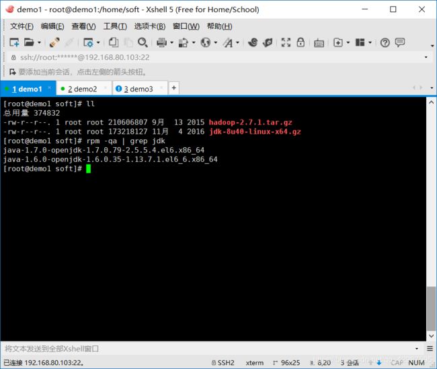Select the demo1 tab
This screenshot has height=369, width=437.
[x=27, y=89]
